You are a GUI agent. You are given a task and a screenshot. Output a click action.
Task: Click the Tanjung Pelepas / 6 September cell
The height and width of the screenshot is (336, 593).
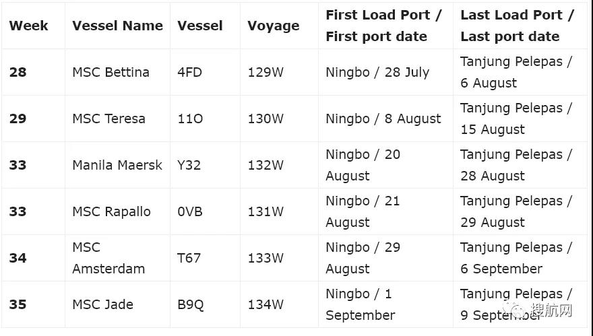click(x=516, y=258)
